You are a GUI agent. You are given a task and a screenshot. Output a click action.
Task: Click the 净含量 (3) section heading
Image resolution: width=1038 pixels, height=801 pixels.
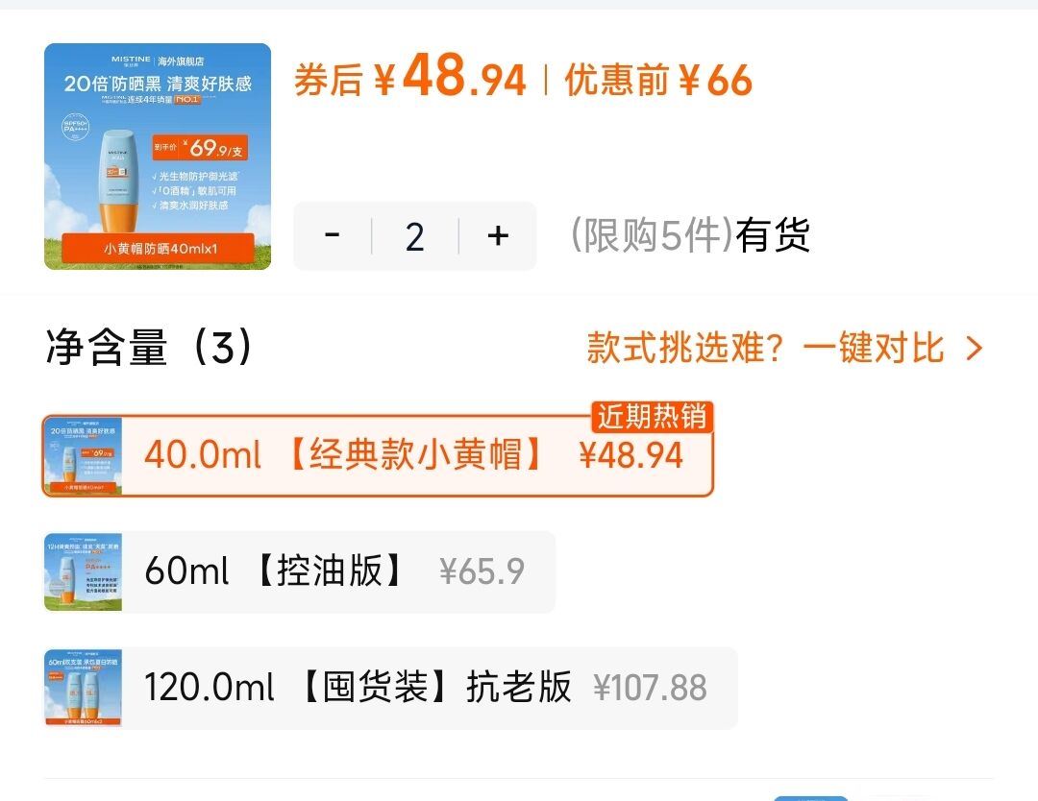tap(149, 347)
